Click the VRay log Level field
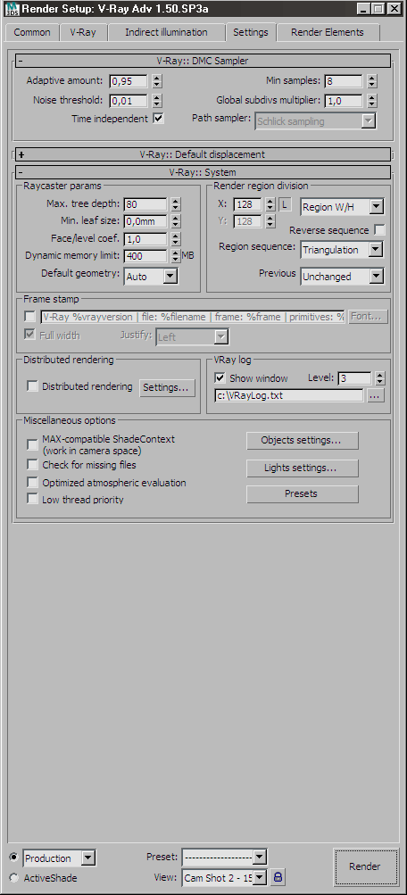 click(354, 377)
